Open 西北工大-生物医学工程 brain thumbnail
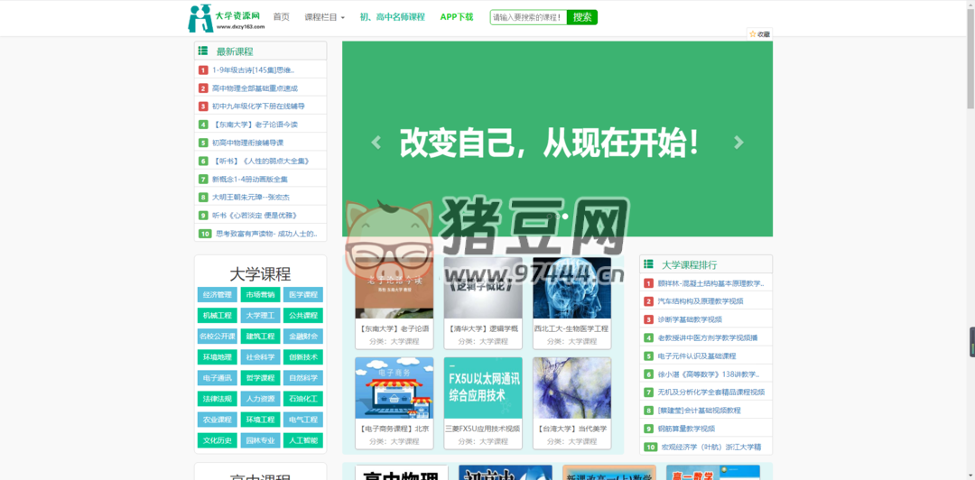 click(572, 288)
